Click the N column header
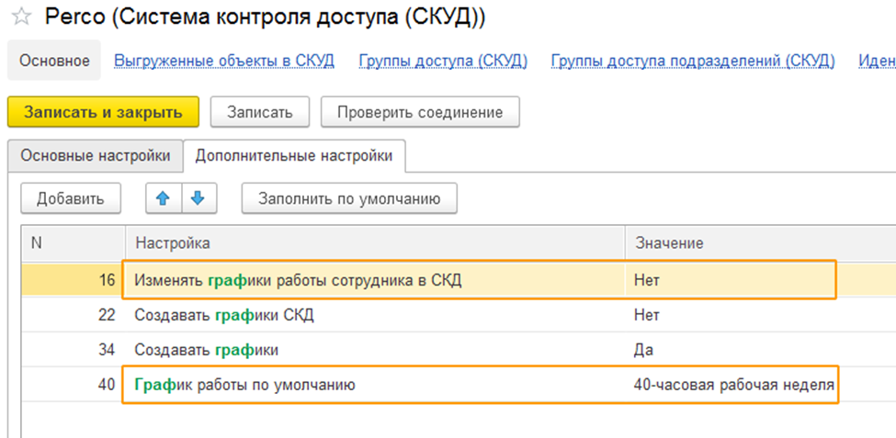The width and height of the screenshot is (896, 438). pyautogui.click(x=37, y=243)
